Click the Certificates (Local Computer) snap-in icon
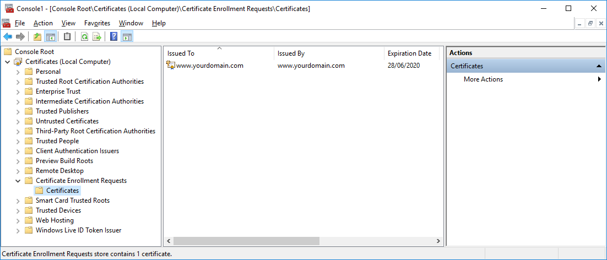The height and width of the screenshot is (260, 607). [x=18, y=62]
